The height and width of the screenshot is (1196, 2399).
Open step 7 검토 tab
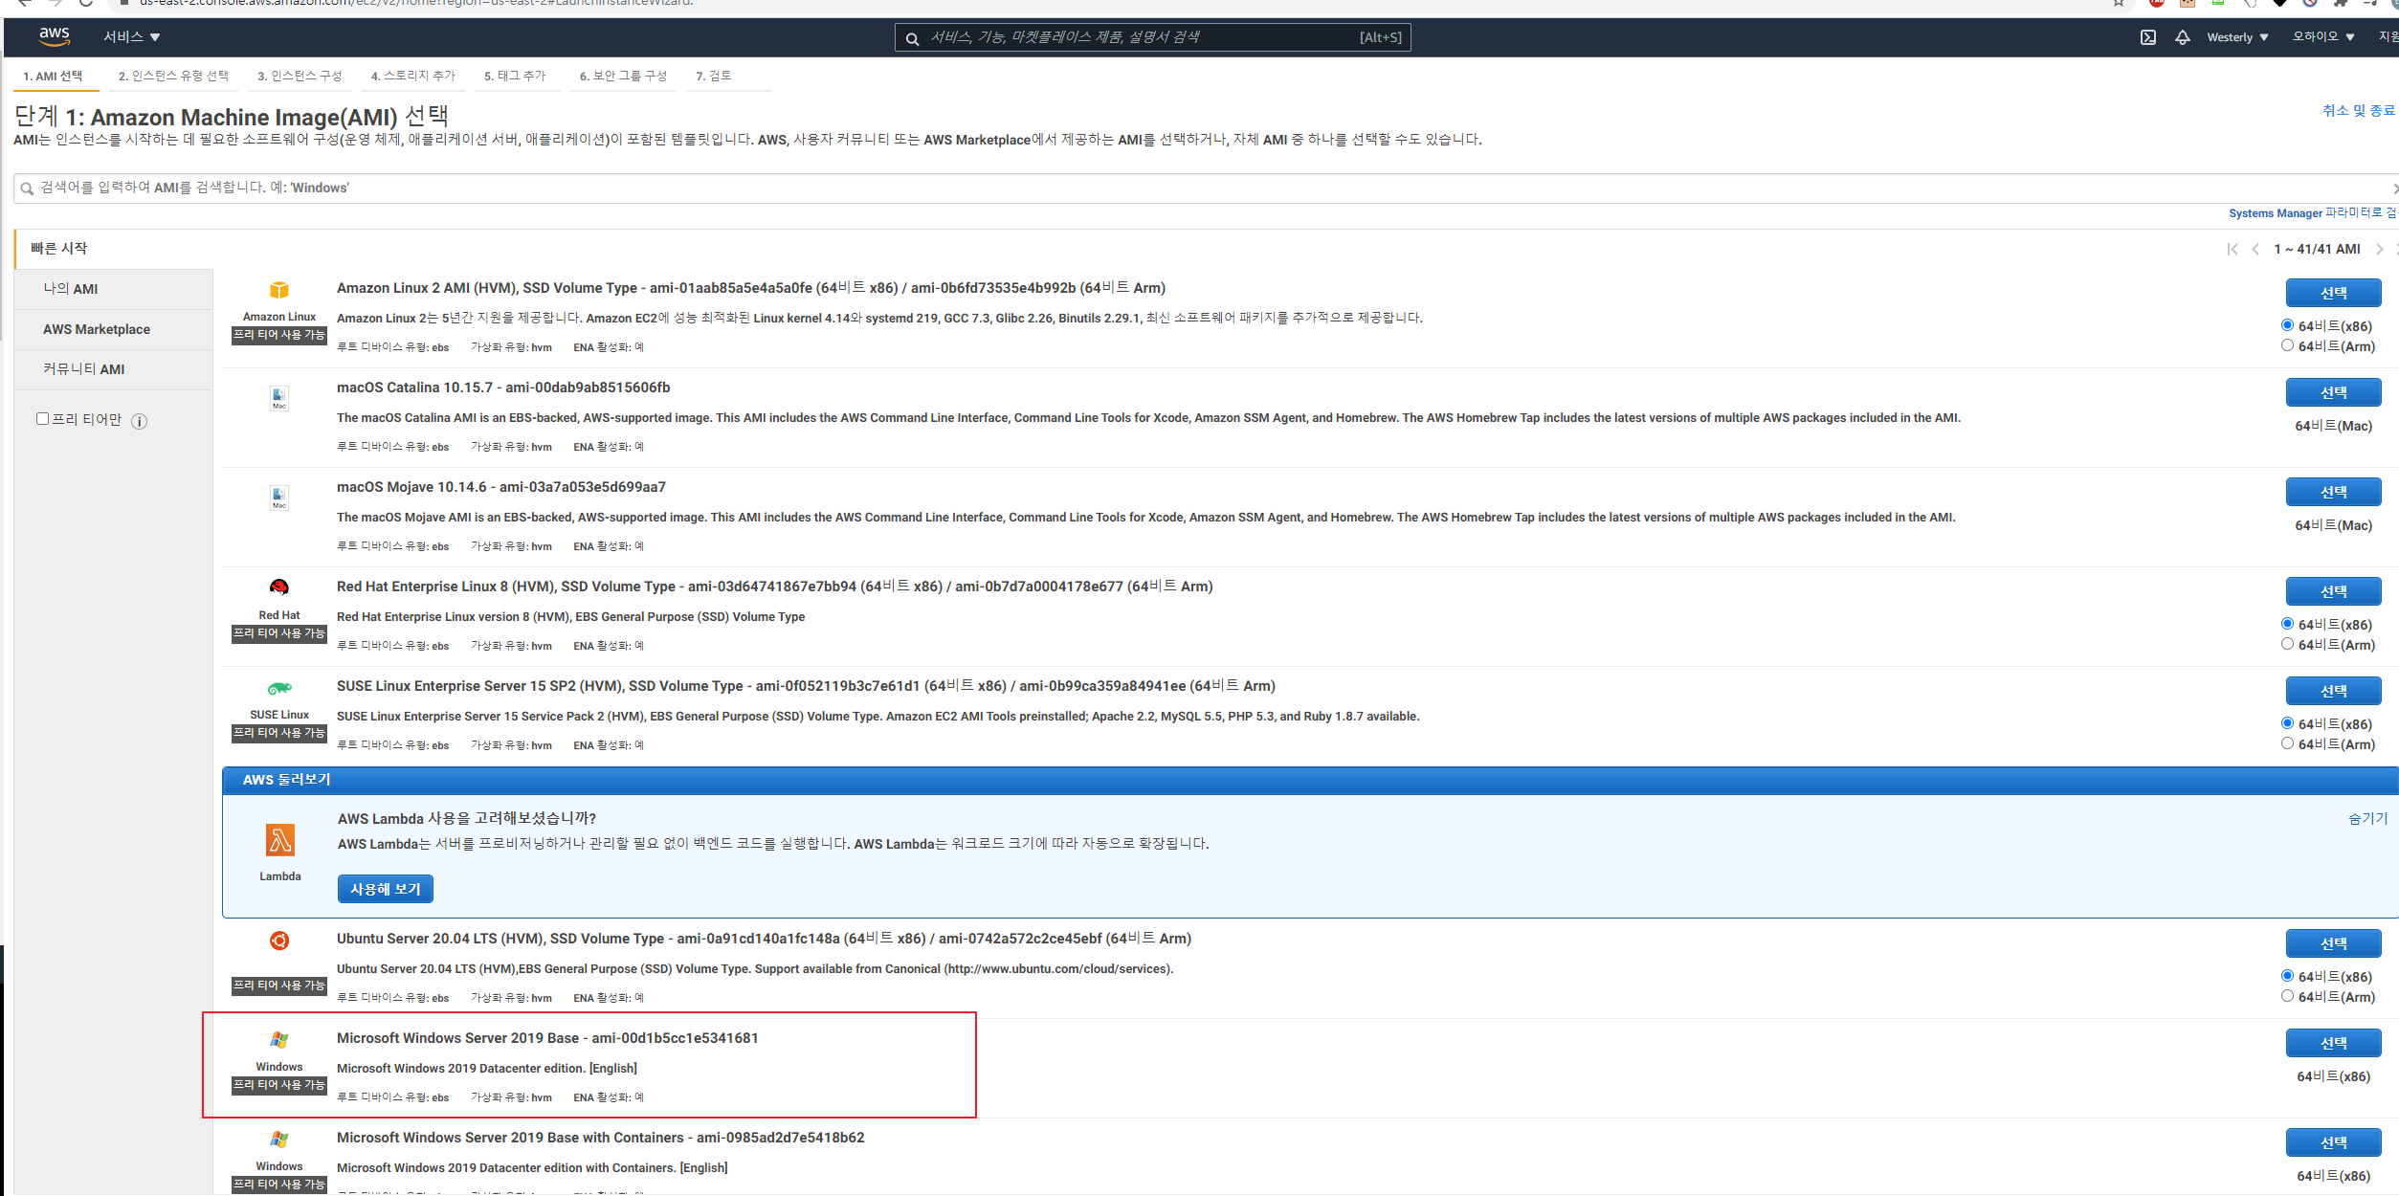point(714,77)
